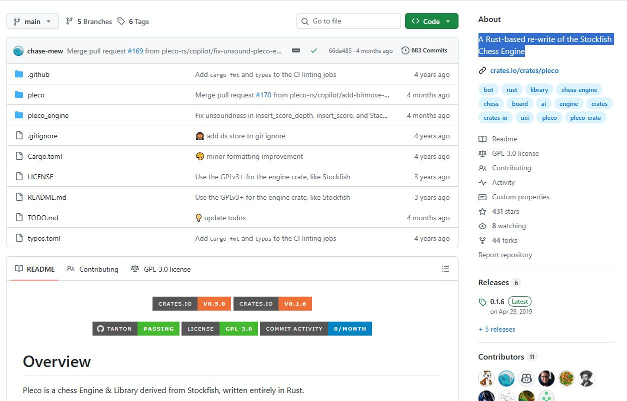View the 8 watching link
Screen dimensions: 627x401
pos(502,226)
